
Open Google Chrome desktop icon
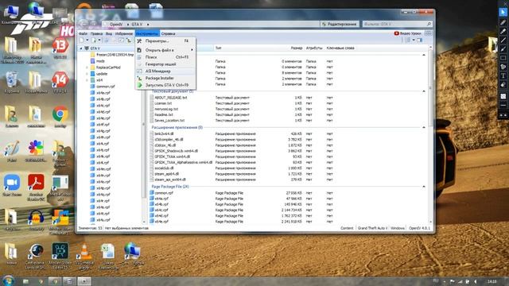point(60,114)
